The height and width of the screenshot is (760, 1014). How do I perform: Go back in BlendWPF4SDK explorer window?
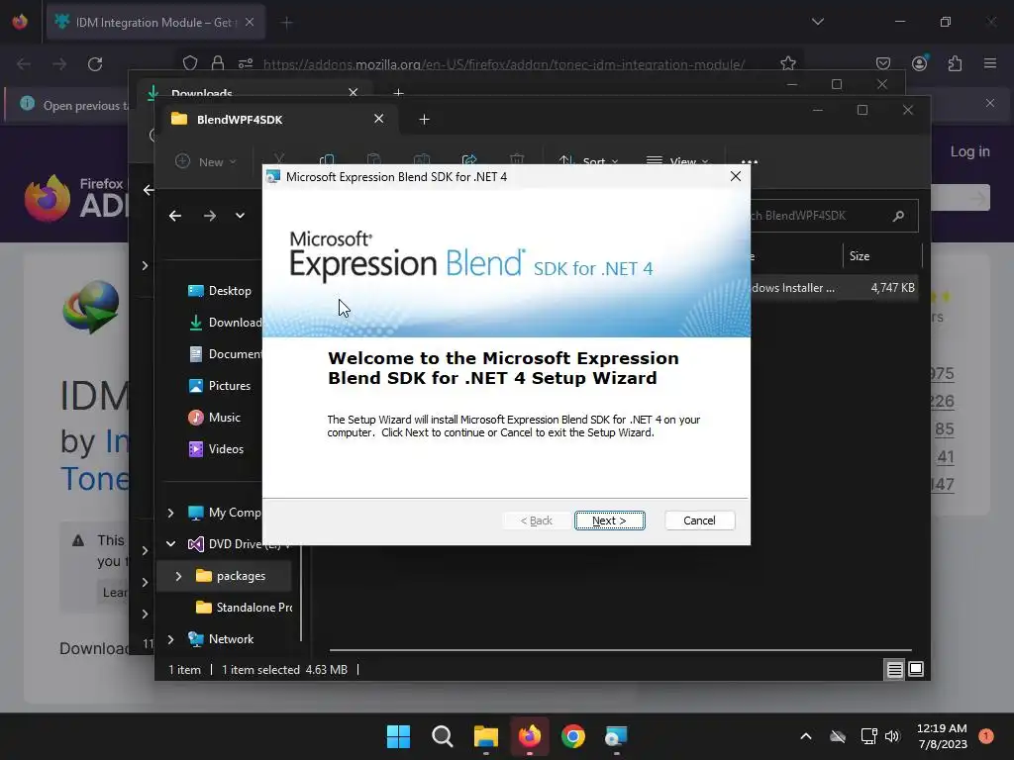[x=175, y=216]
